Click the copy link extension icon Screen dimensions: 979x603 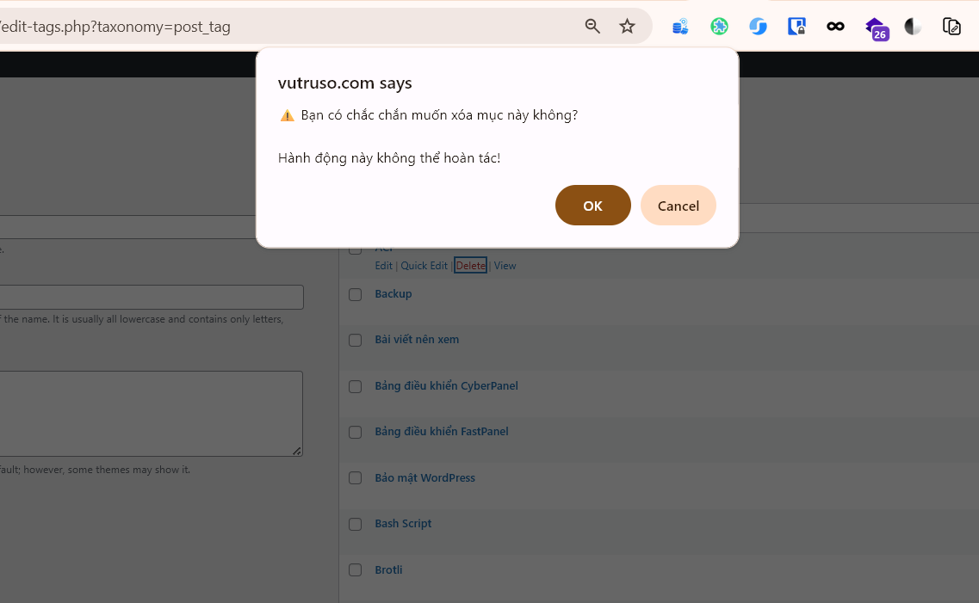coord(951,27)
